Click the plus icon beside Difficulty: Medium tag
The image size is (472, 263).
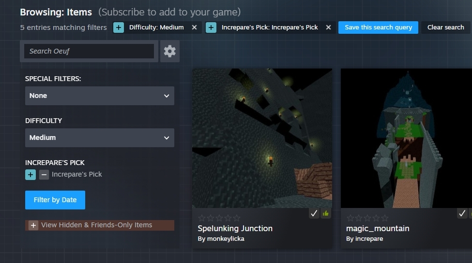pos(119,28)
